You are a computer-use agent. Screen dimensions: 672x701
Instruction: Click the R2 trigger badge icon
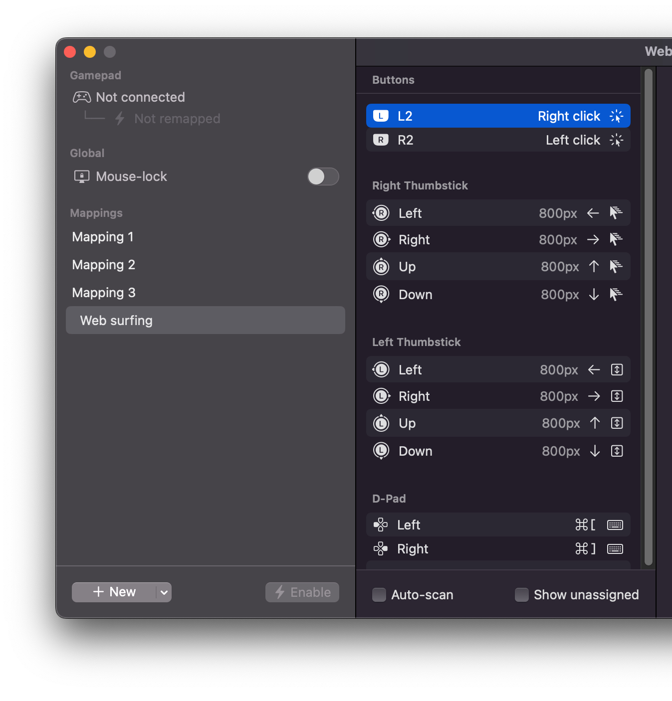[381, 140]
